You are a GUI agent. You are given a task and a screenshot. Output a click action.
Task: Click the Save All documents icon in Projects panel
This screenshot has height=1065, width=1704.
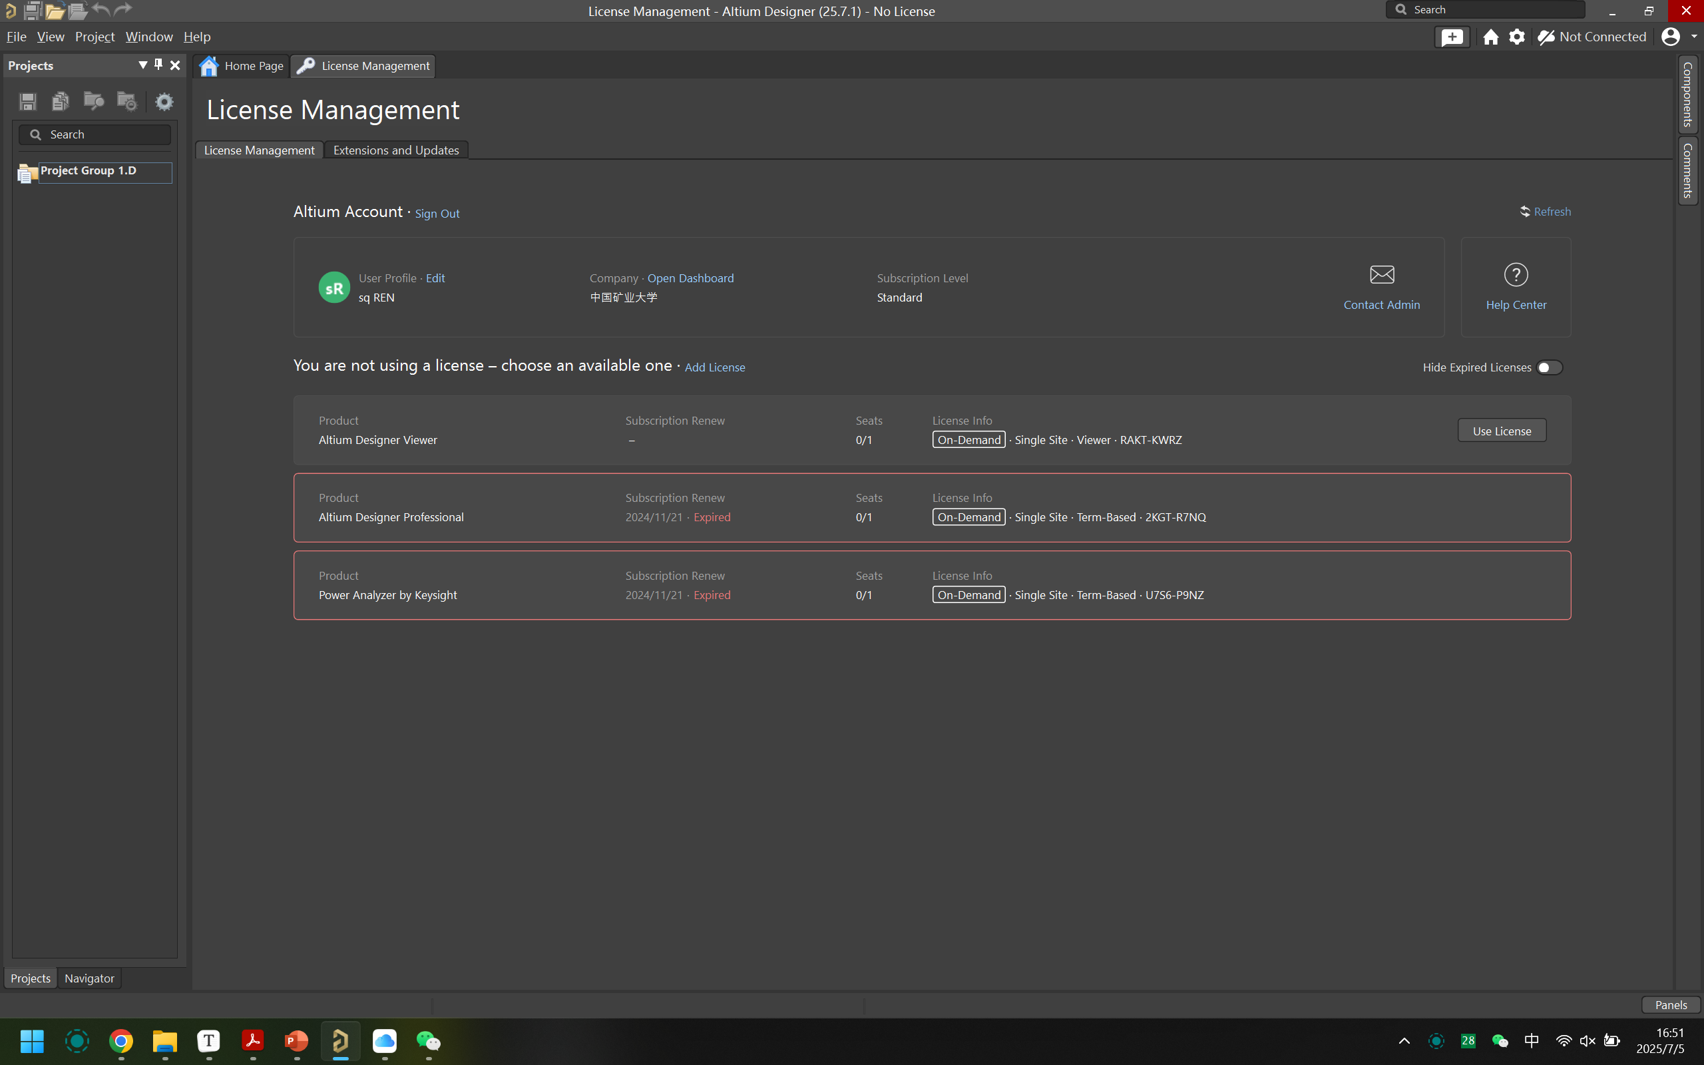tap(61, 101)
